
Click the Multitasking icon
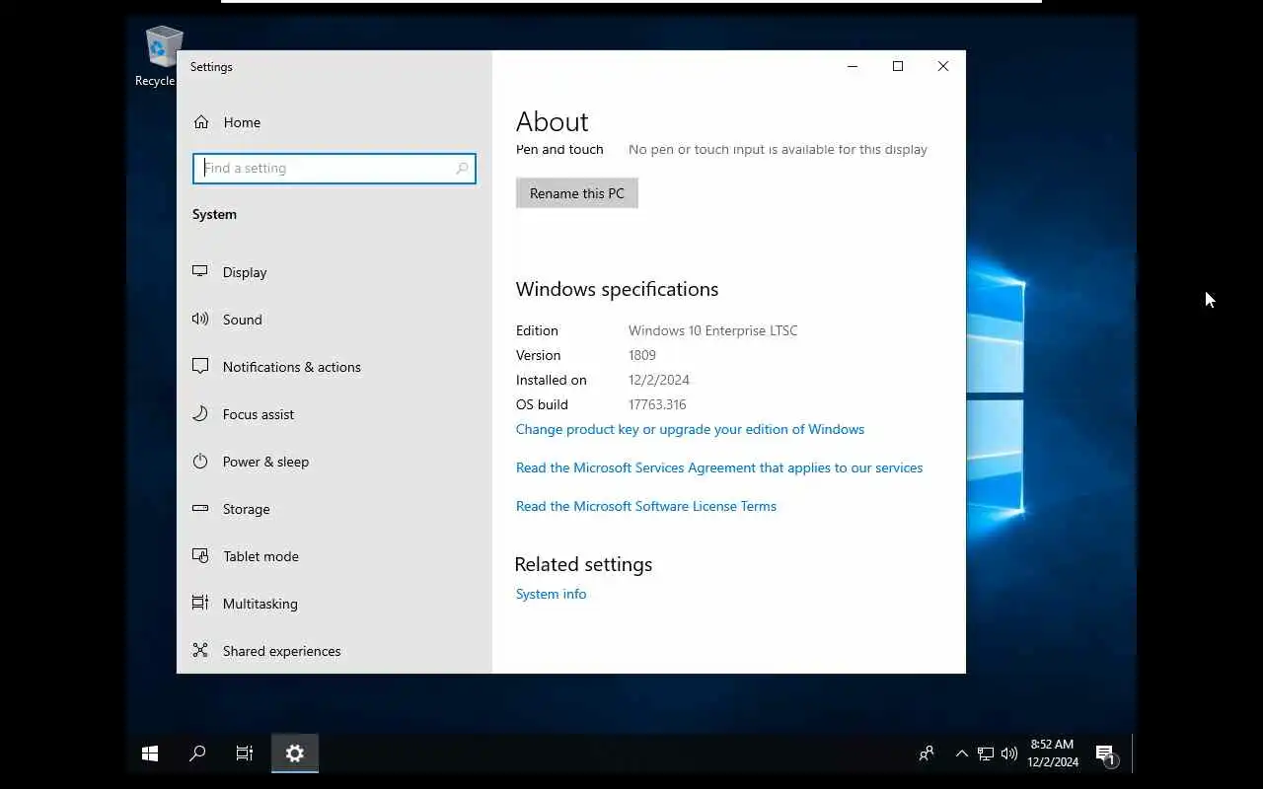pyautogui.click(x=200, y=603)
